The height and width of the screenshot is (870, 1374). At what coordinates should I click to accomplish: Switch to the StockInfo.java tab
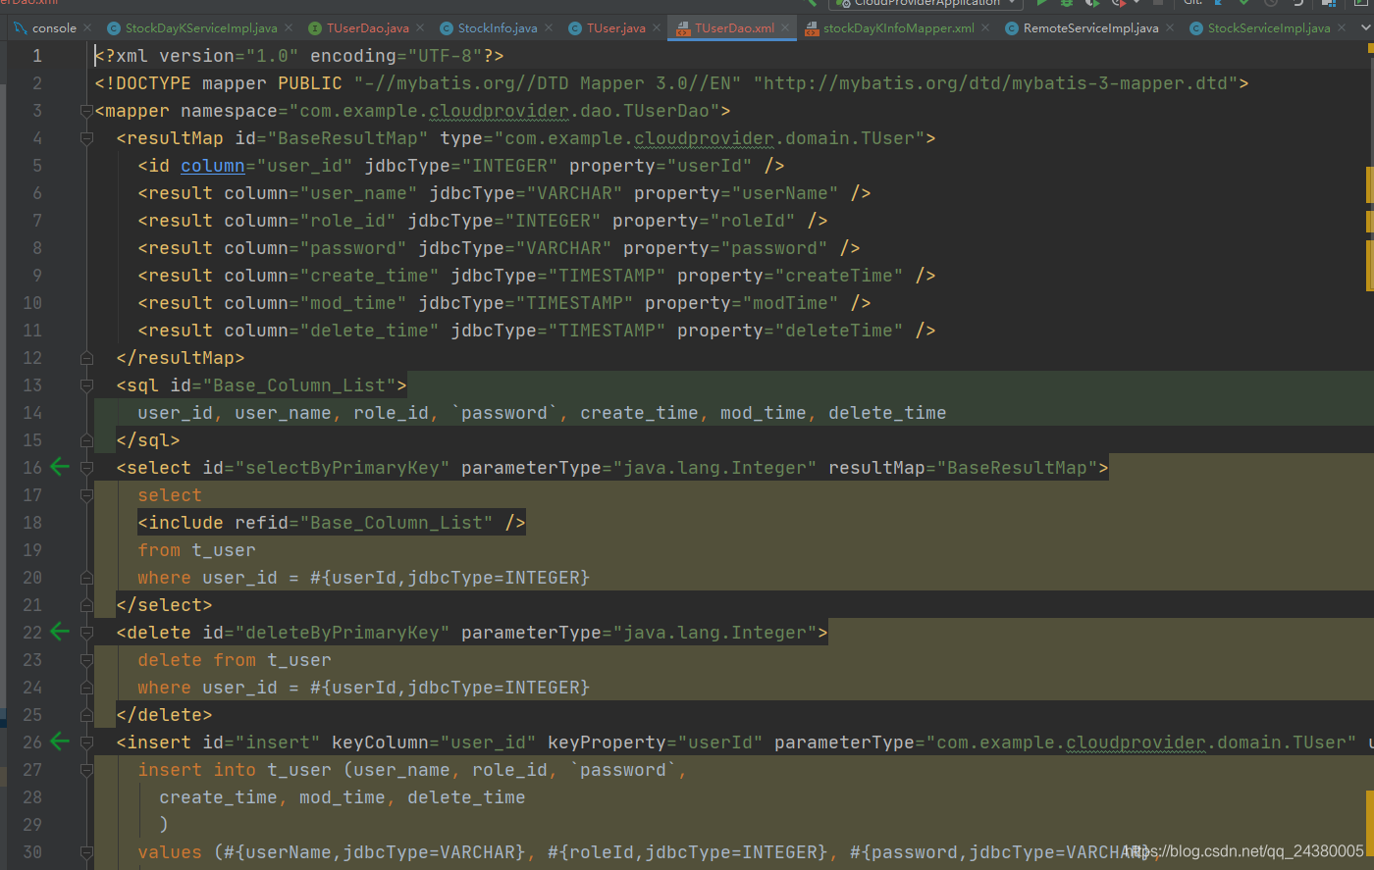[x=498, y=28]
